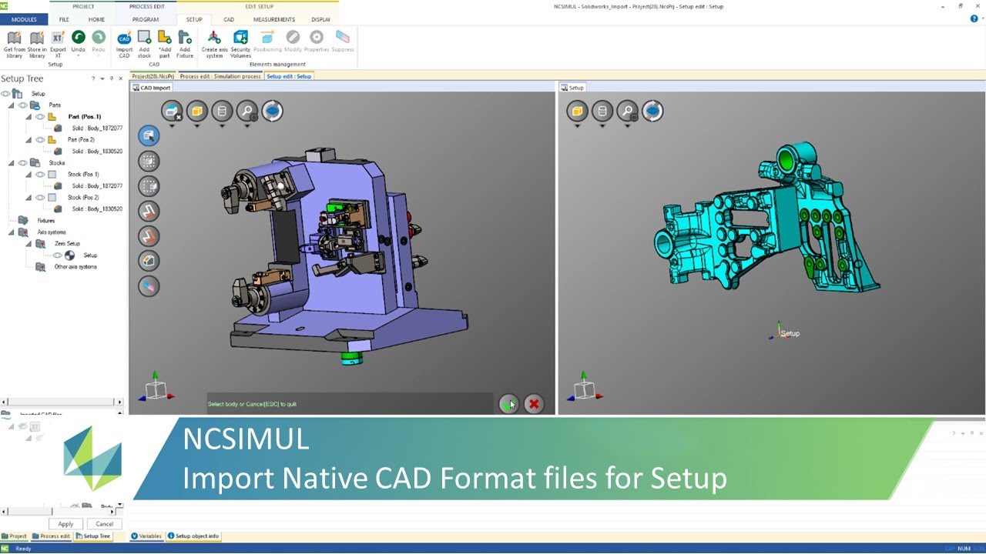Click rotate view icon in Setup view
Viewport: 986px width, 554px height.
point(652,111)
